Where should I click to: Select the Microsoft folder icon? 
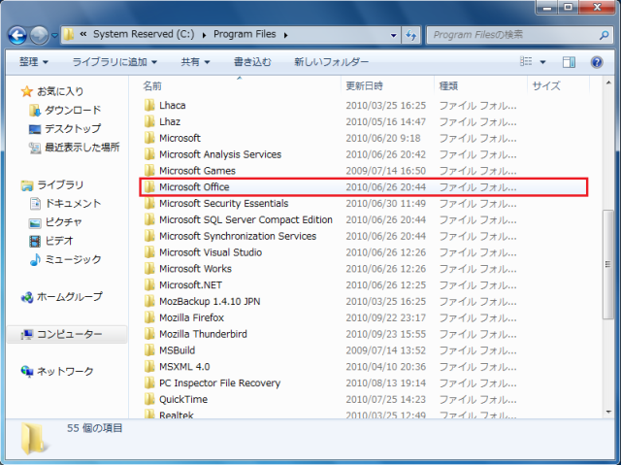click(x=149, y=138)
